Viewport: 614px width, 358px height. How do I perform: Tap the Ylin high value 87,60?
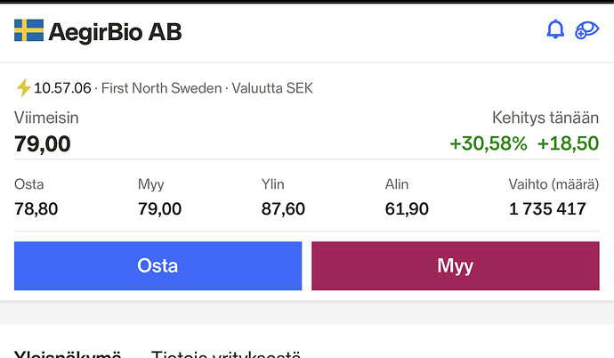coord(283,208)
